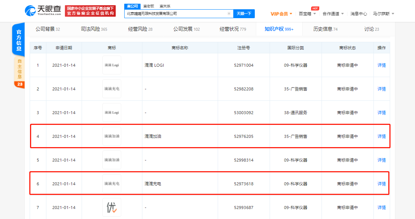Expand the 合作通道 menu
Viewport: 415px width, 219px height.
point(333,14)
